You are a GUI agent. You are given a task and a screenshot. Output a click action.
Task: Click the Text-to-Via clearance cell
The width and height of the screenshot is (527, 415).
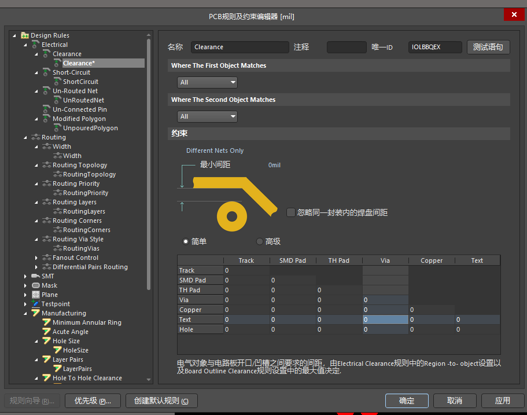tap(385, 319)
